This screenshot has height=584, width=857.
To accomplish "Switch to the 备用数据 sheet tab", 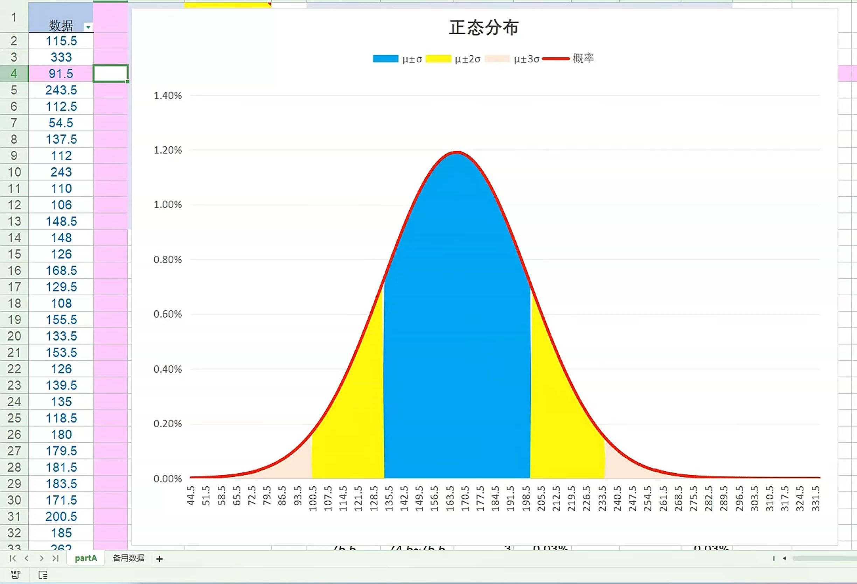I will click(x=128, y=558).
